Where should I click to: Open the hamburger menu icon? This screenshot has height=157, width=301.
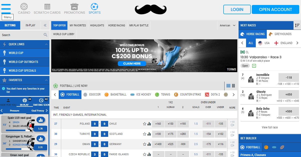(6, 9)
